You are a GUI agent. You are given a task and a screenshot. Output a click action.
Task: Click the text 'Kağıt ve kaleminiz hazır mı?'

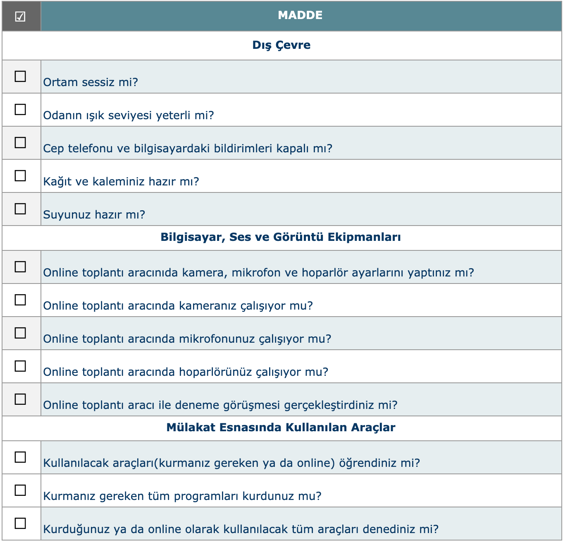(121, 182)
